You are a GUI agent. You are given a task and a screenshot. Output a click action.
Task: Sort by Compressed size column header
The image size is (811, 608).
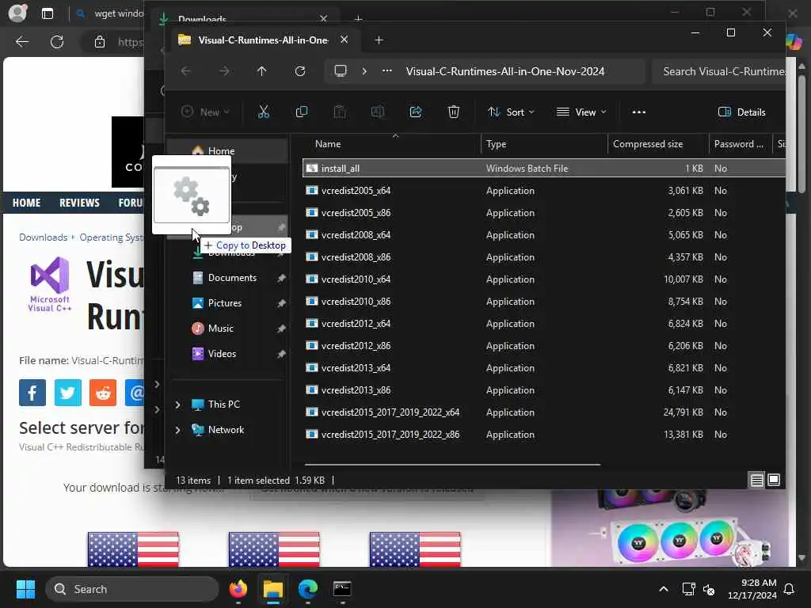(648, 144)
